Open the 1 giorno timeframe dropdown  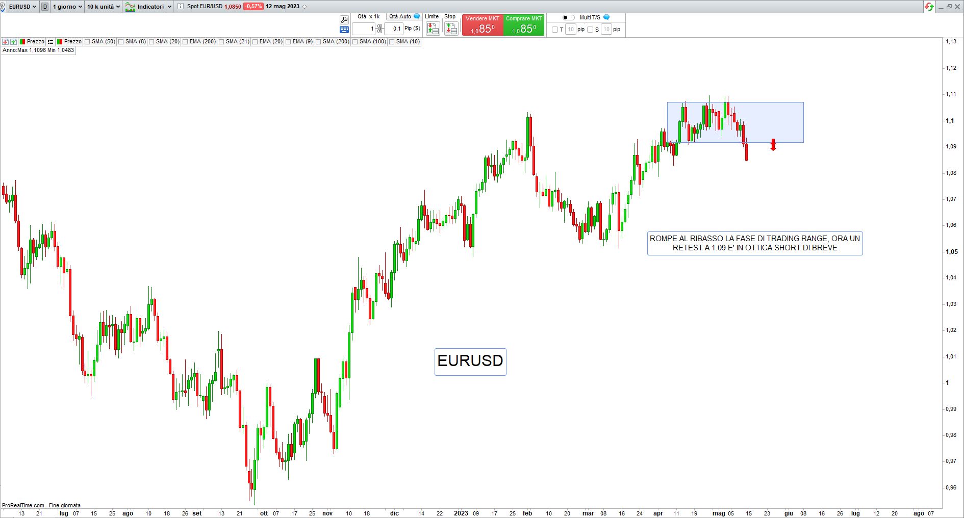[67, 7]
